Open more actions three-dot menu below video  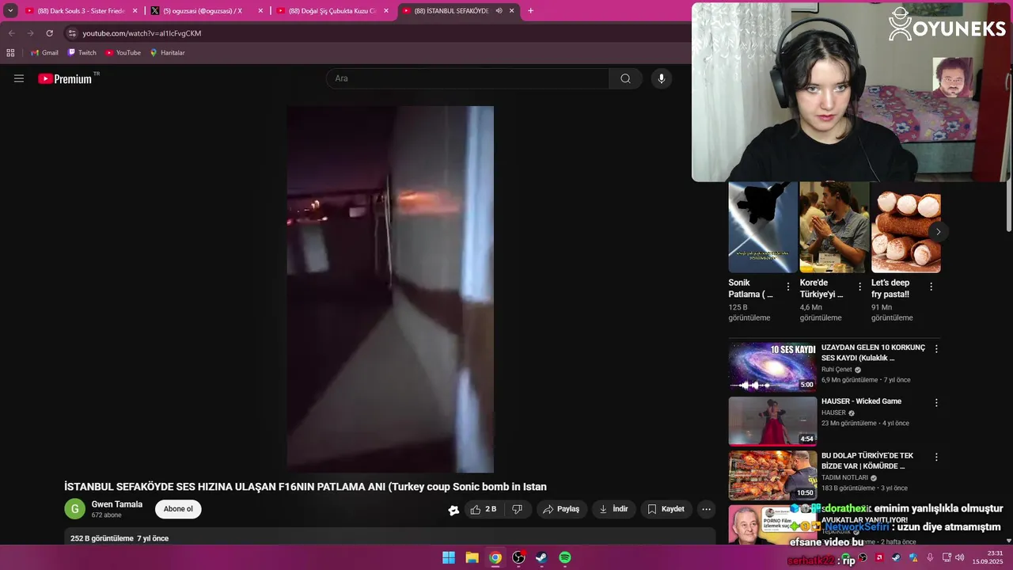pyautogui.click(x=707, y=509)
